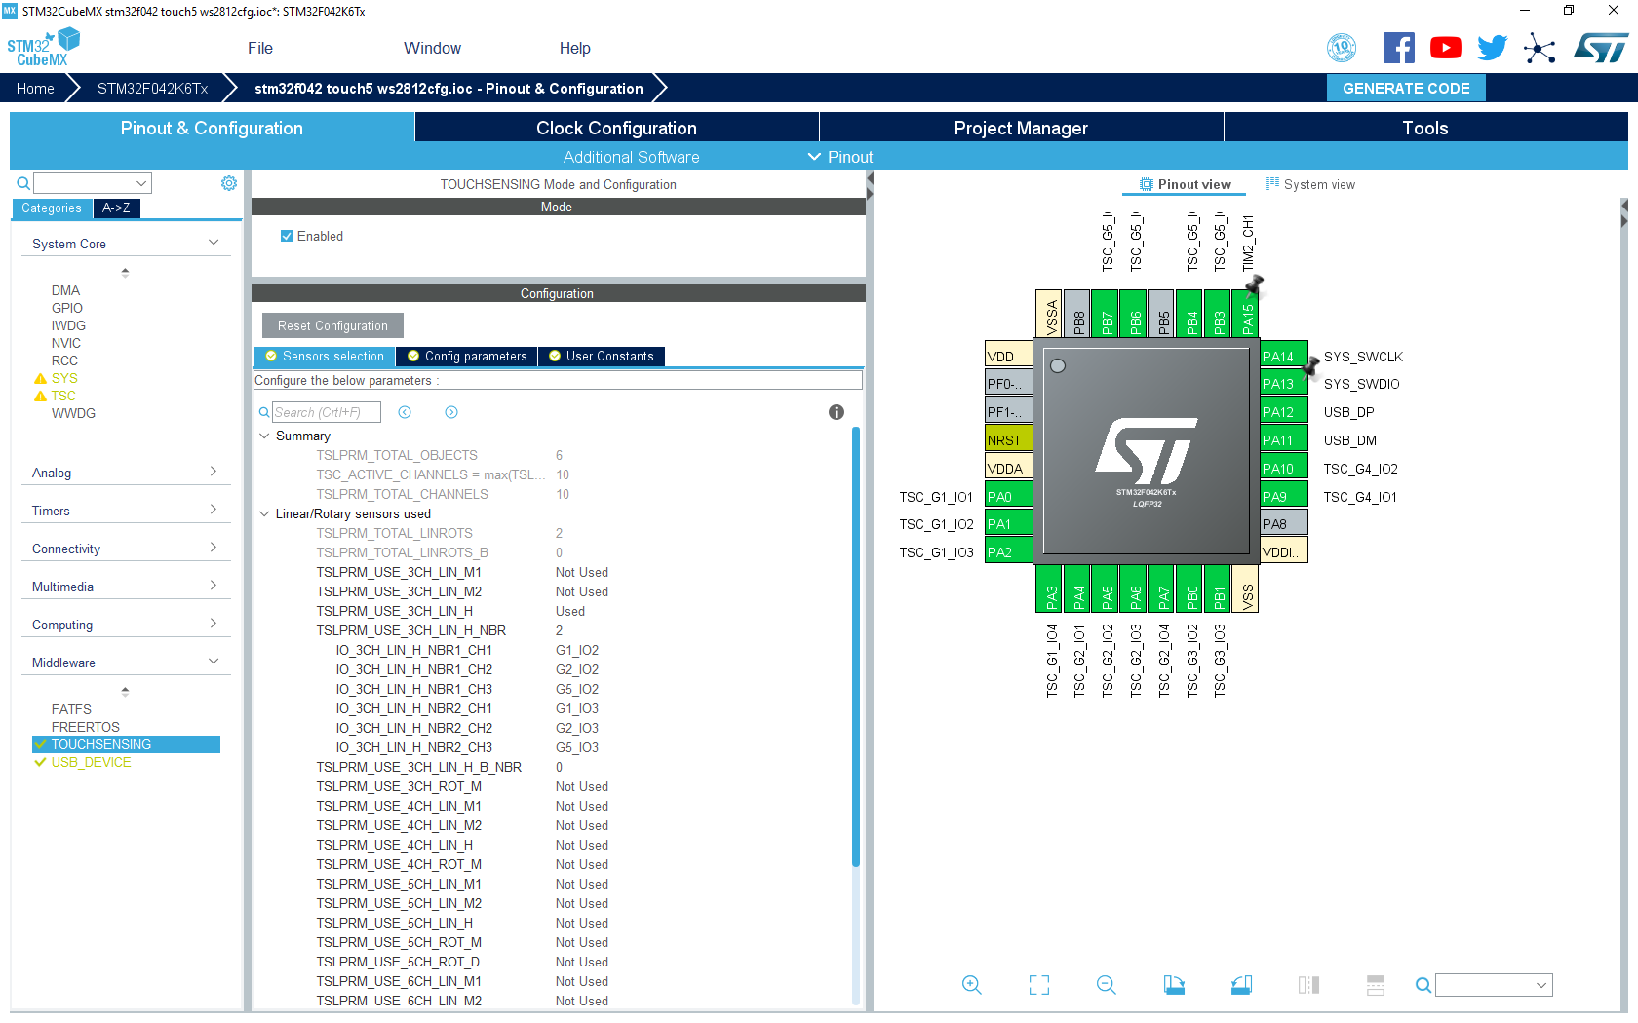Show the parameter info icon
Image resolution: width=1638 pixels, height=1023 pixels.
click(837, 412)
